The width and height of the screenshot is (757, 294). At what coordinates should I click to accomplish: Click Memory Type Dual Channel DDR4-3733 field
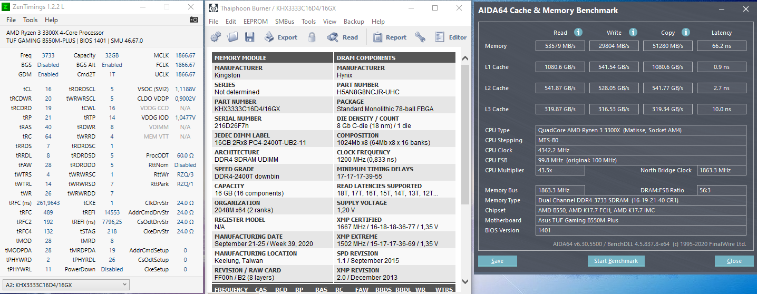[641, 200]
